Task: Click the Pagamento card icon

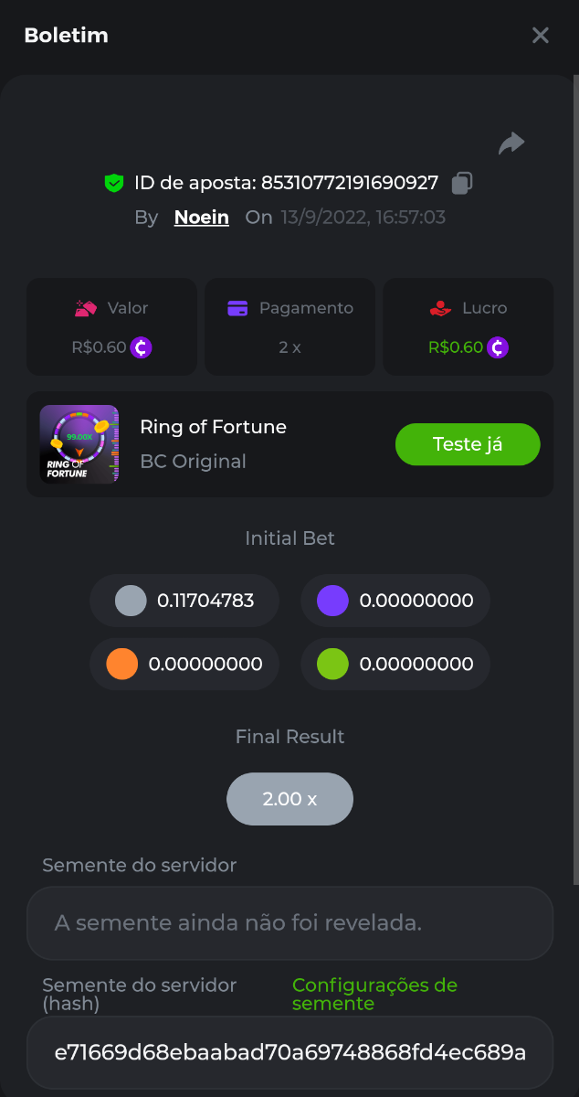Action: tap(237, 308)
